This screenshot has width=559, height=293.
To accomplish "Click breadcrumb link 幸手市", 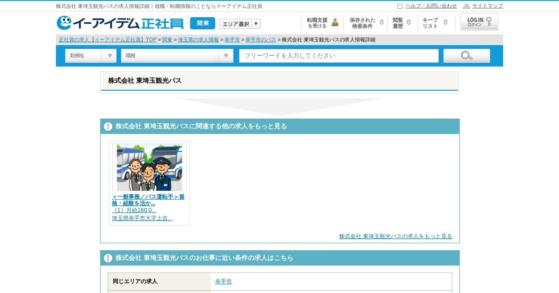I will (232, 40).
